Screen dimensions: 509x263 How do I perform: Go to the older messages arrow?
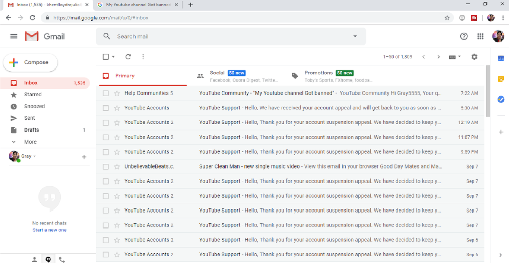(x=439, y=57)
